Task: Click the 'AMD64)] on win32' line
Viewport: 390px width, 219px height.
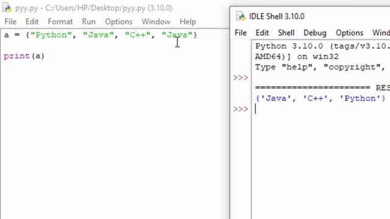Action: [x=297, y=57]
